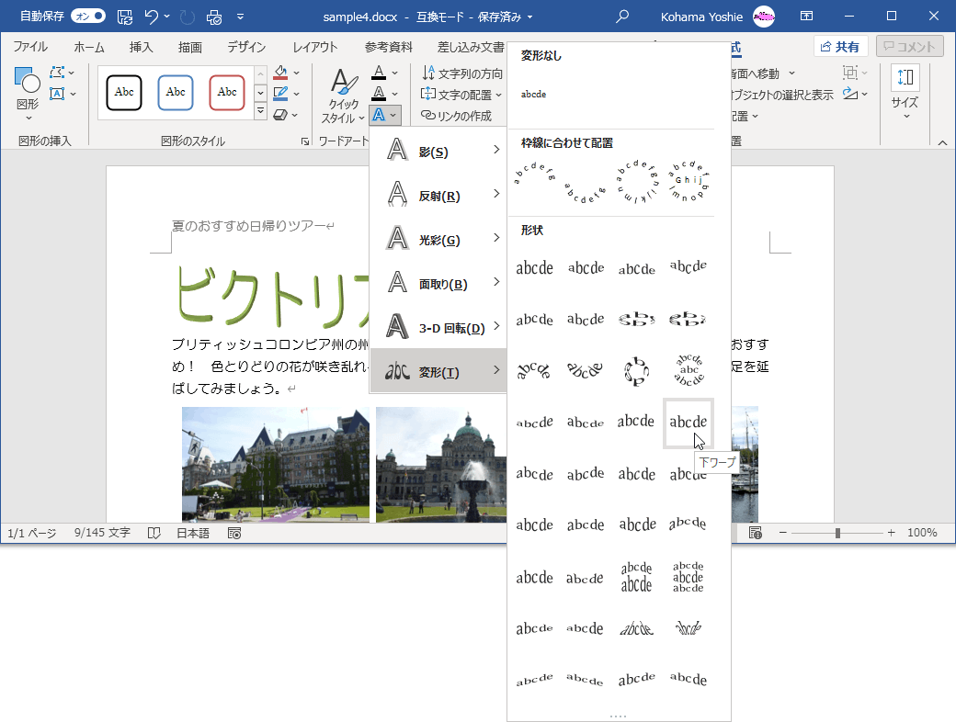The height and width of the screenshot is (722, 956).
Task: Open the 面取り(B) bevel submenu
Action: 438,282
